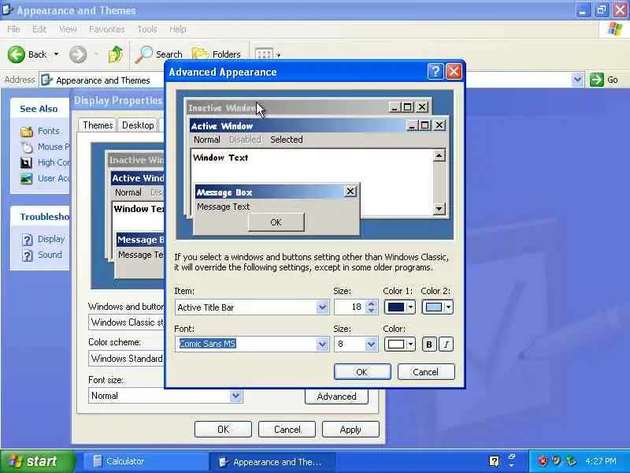
Task: Open the font Color swatch picker
Action: [400, 345]
